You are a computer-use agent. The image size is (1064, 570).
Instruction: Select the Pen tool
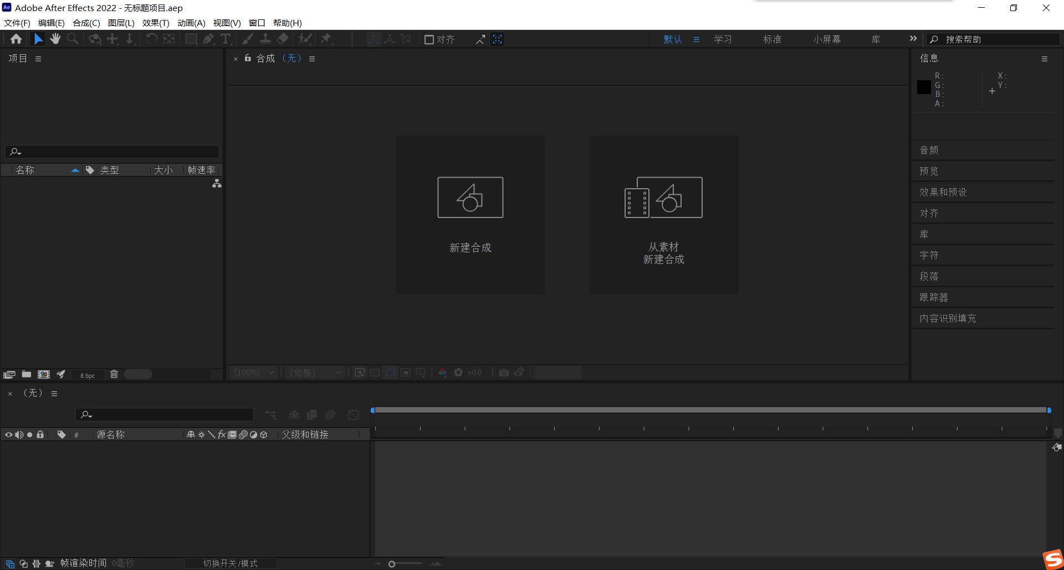208,39
